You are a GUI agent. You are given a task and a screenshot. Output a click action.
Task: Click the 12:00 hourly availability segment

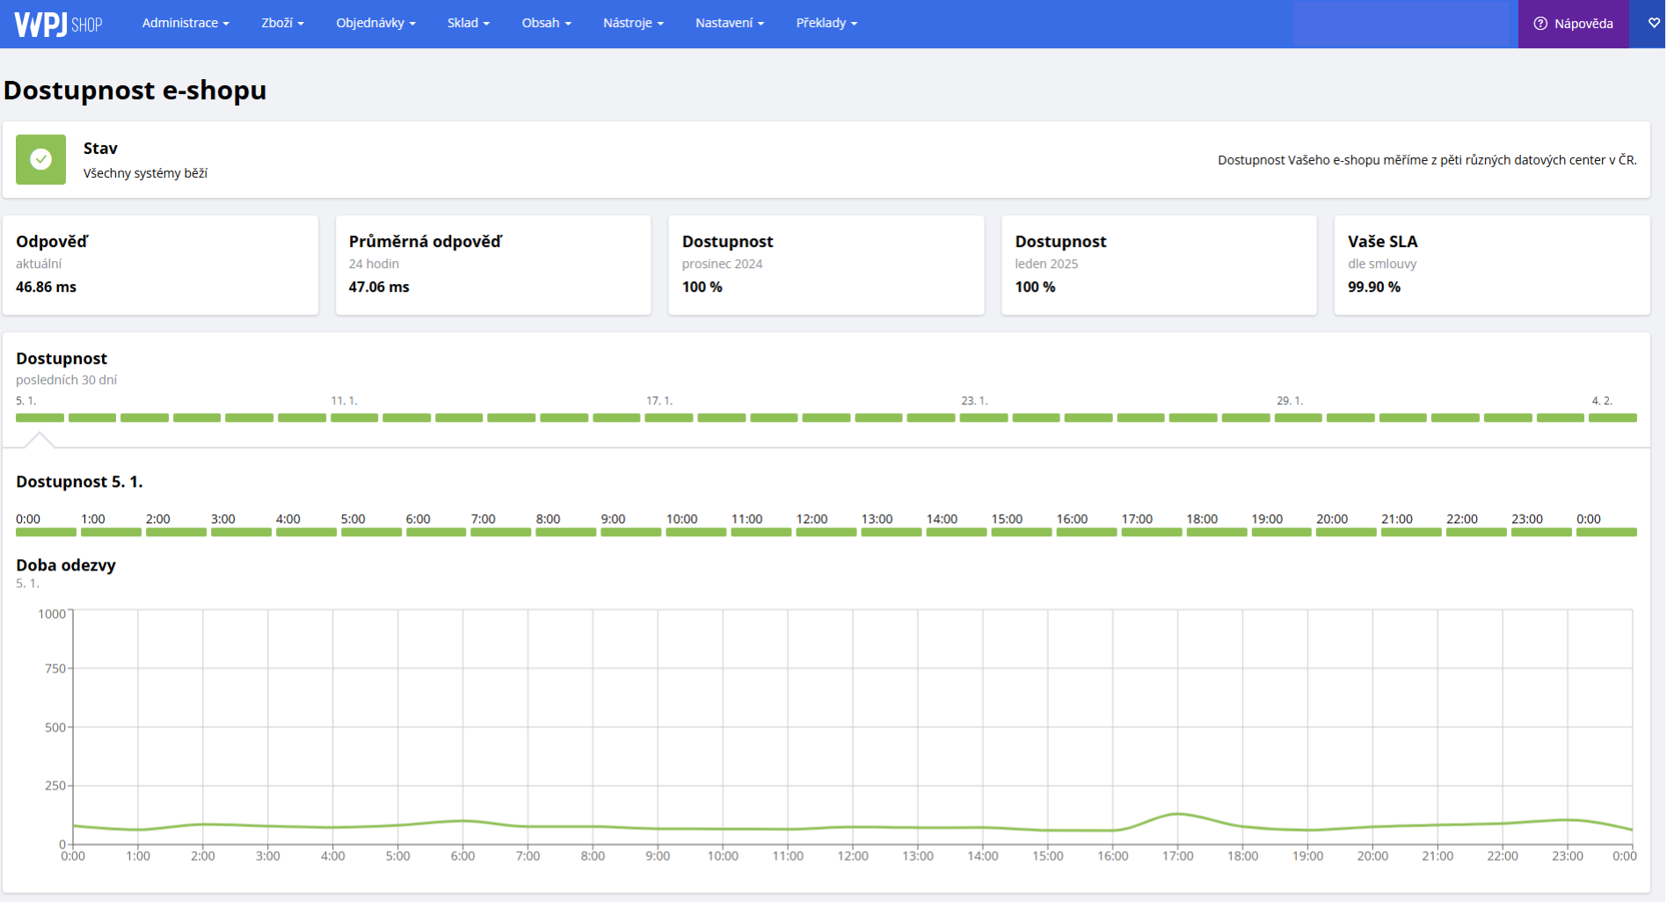(826, 532)
